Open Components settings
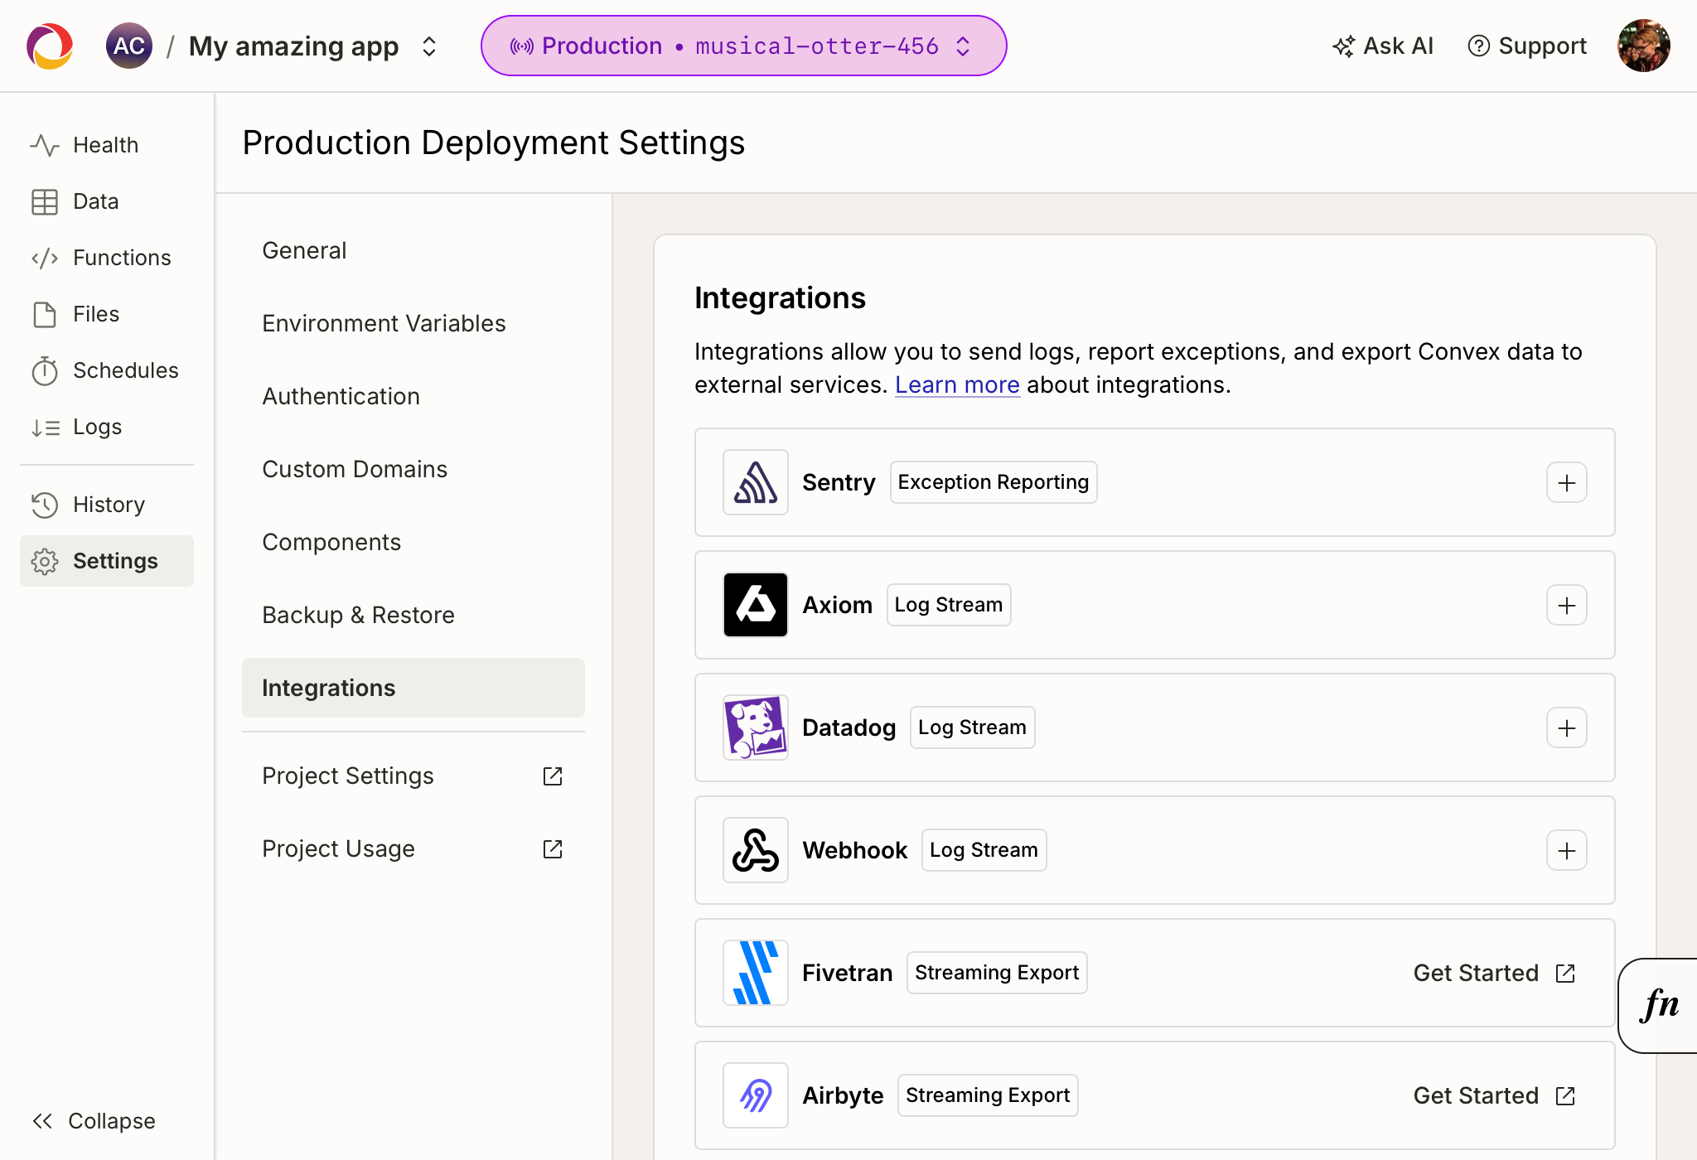Screen dimensions: 1697x1160 coord(413,542)
